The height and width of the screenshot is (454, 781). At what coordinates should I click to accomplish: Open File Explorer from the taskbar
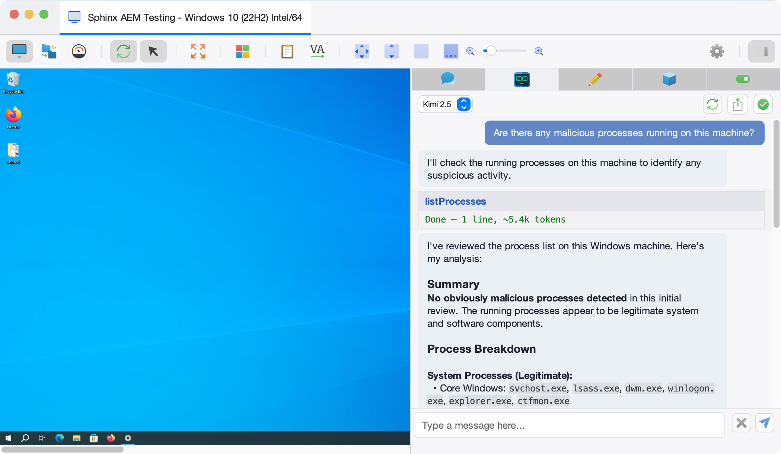coord(77,438)
